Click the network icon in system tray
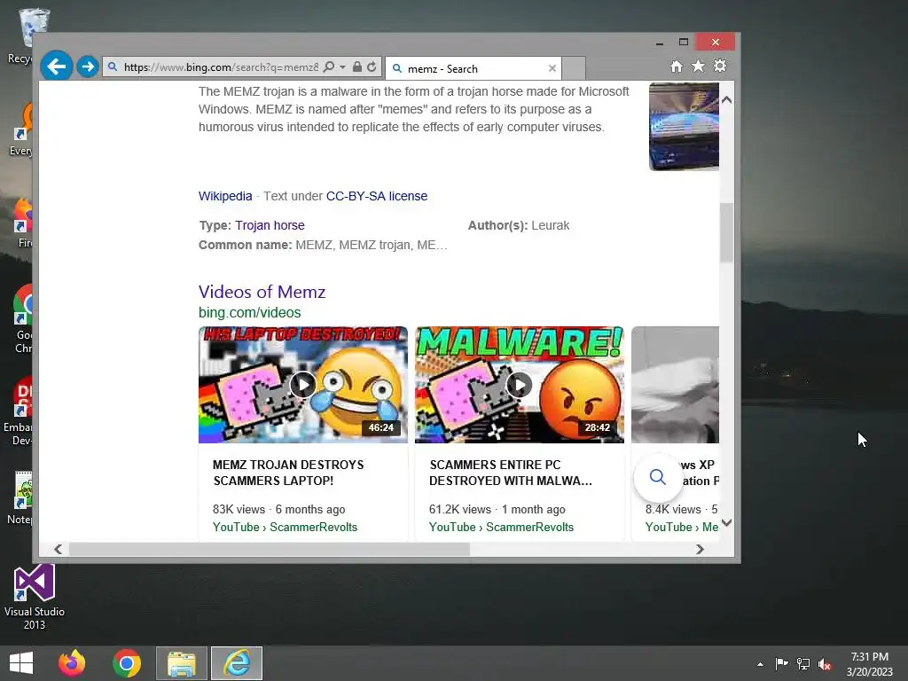The width and height of the screenshot is (908, 681). pos(803,663)
